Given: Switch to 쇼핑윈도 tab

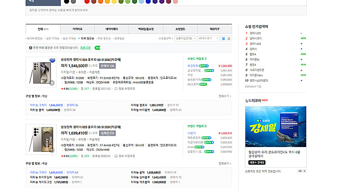Looking at the screenshot, I should point(180,29).
